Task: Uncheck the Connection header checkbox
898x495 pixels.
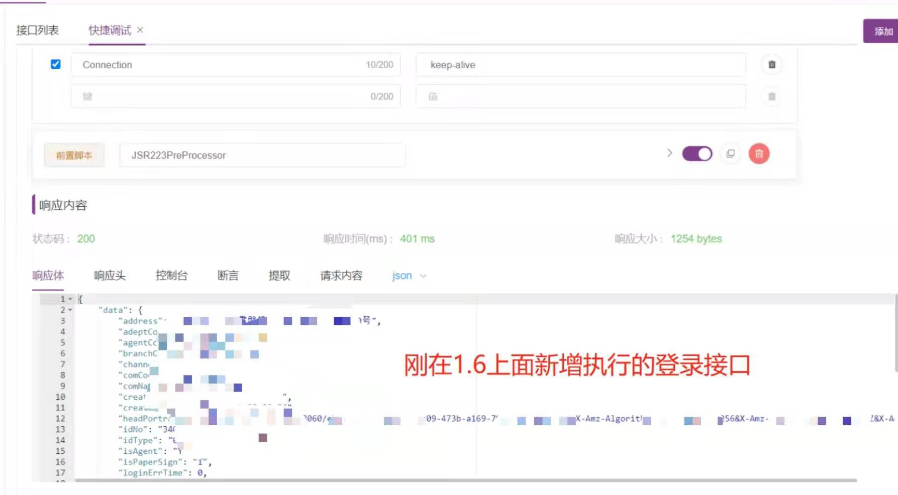Action: point(56,64)
